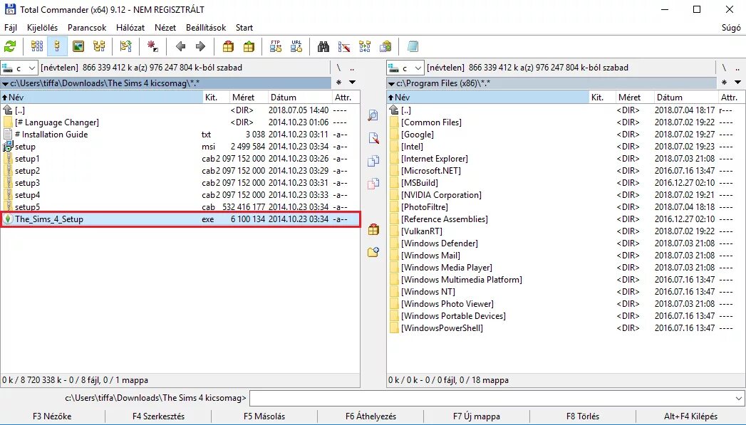Select [NVIDIA Corporation] folder in right panel
Image resolution: width=746 pixels, height=425 pixels.
(x=566, y=195)
